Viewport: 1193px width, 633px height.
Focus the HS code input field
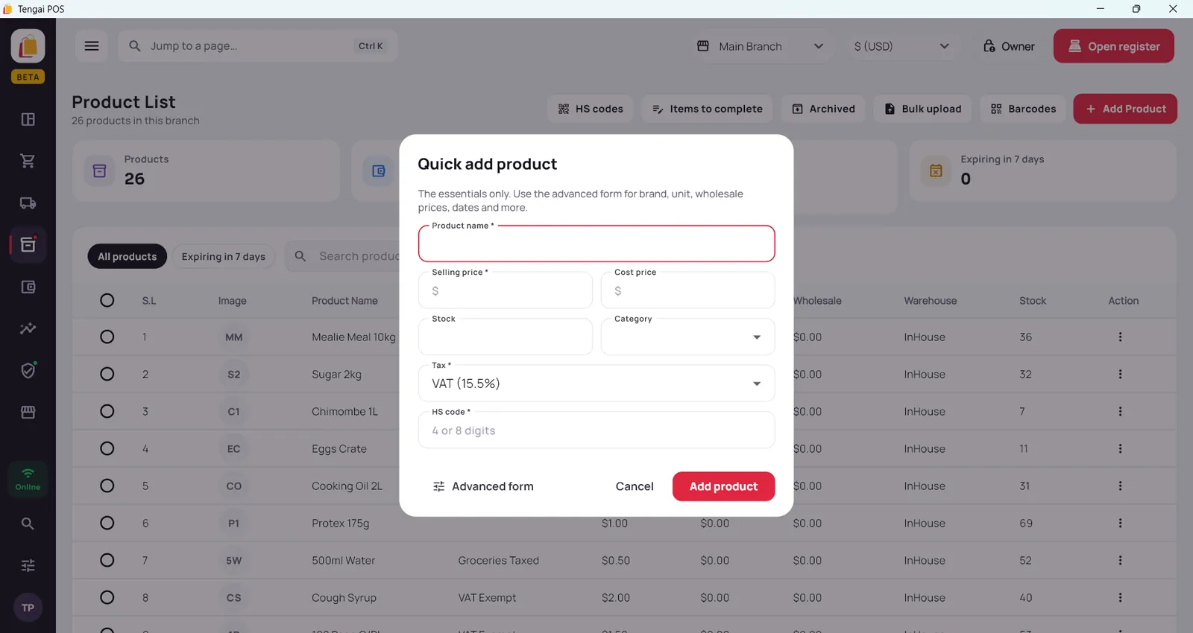coord(596,430)
